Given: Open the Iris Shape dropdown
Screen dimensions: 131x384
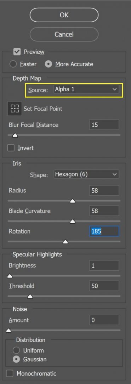Looking at the screenshot, I should (86, 174).
